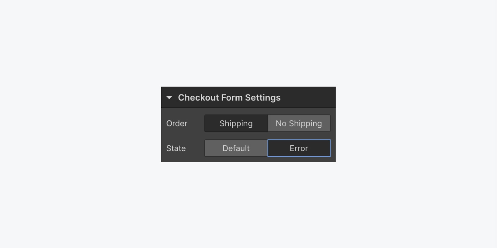Screen dimensions: 497x248
Task: Choose No Shipping in the Order row
Action: [x=299, y=123]
